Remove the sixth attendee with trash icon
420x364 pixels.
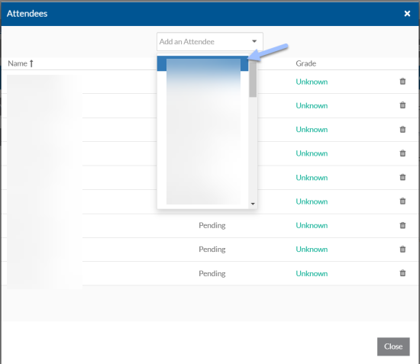point(402,201)
